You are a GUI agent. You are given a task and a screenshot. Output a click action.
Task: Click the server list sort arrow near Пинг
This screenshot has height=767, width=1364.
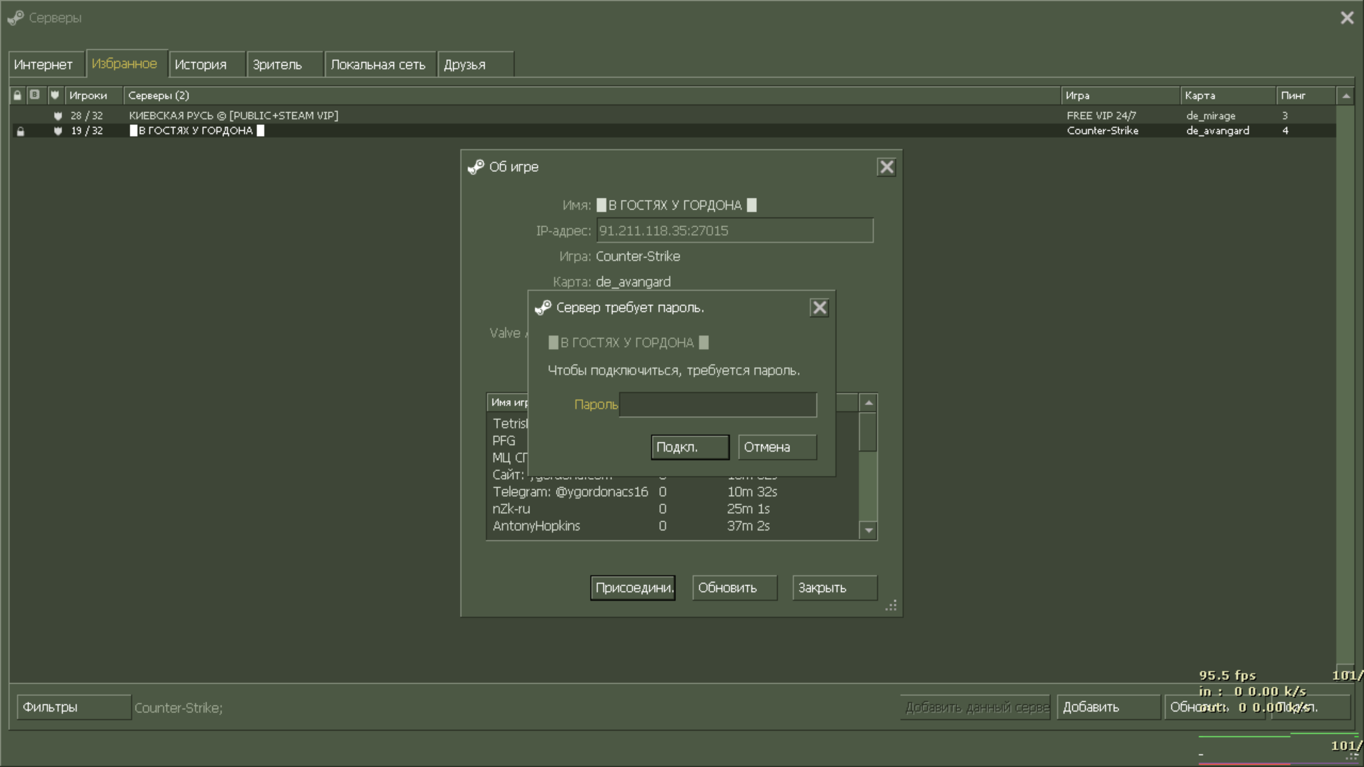coord(1346,96)
